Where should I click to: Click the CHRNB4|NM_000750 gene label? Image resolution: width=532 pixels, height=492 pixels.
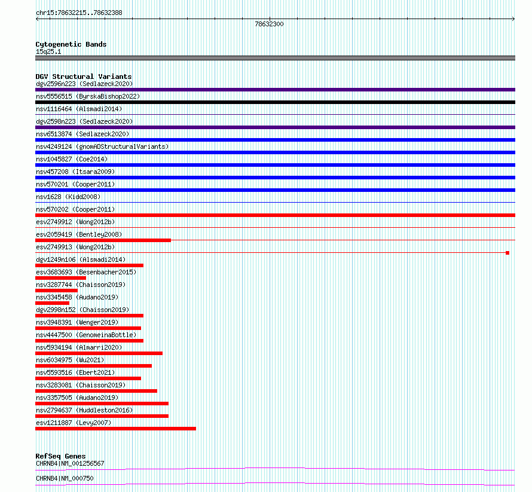[65, 478]
